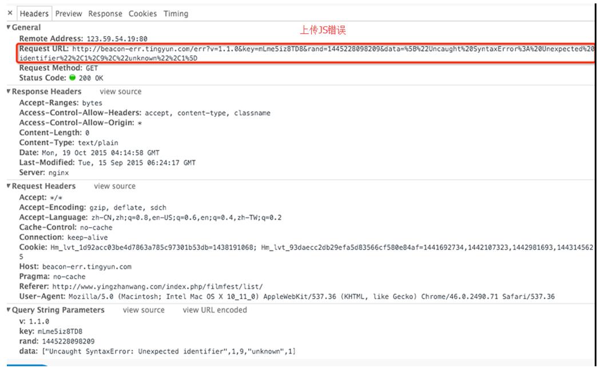Click the view URL encoded link
This screenshot has width=597, height=368.
click(214, 310)
